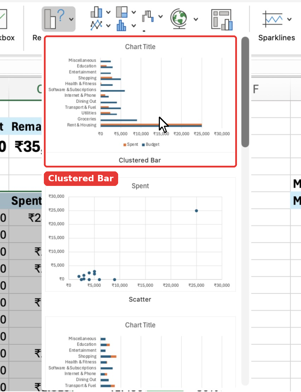Insert a waterfall chart icon

click(x=148, y=17)
